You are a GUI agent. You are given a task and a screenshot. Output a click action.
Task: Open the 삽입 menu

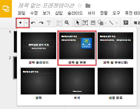point(59,13)
